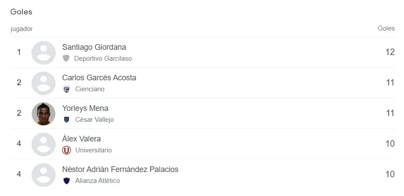
Task: Click the Goles column header on right
Action: (x=386, y=28)
